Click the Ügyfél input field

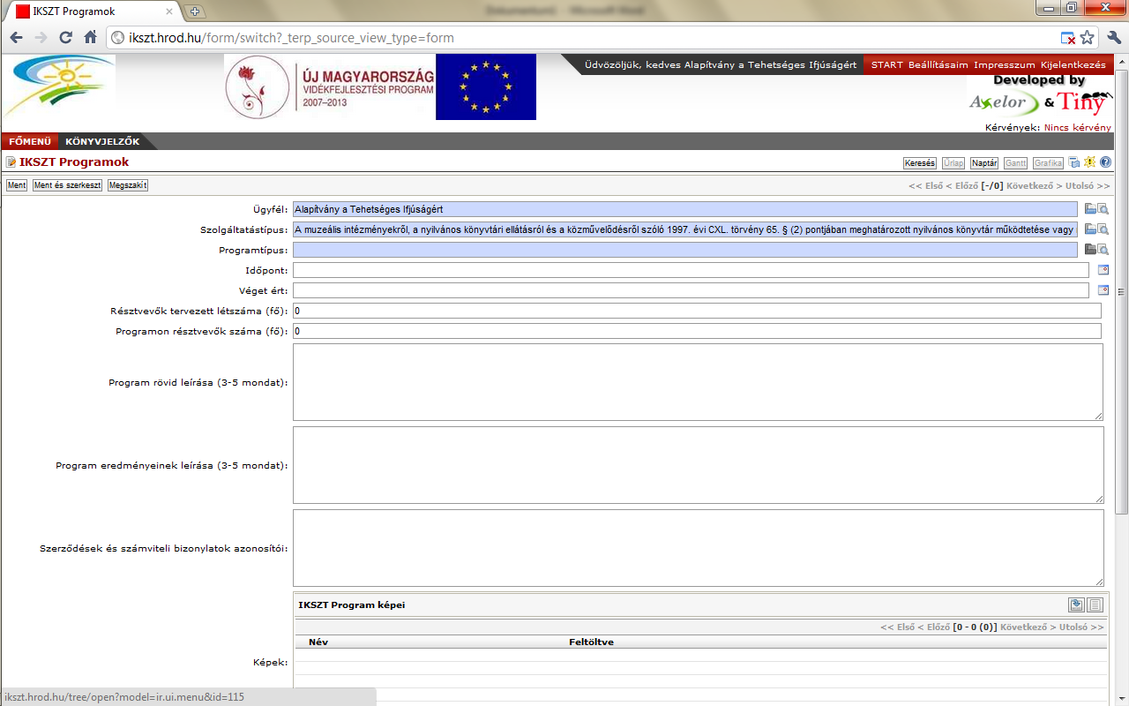click(x=685, y=209)
